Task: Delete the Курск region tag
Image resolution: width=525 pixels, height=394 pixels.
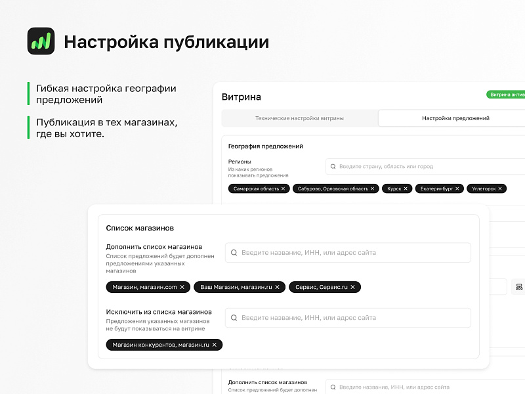Action: pyautogui.click(x=406, y=188)
